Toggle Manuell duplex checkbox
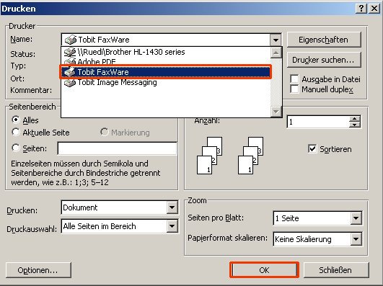 pyautogui.click(x=294, y=89)
